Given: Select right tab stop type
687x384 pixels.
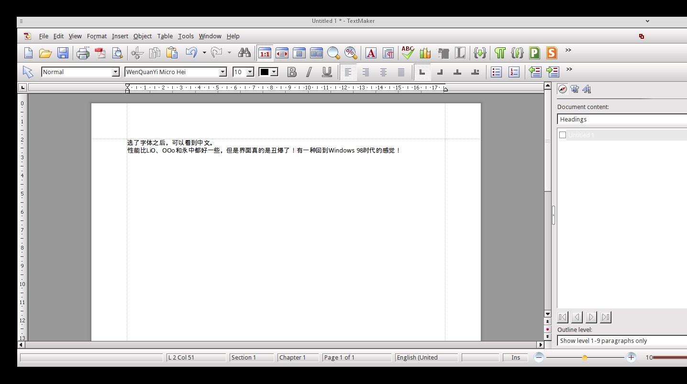Looking at the screenshot, I should 440,72.
